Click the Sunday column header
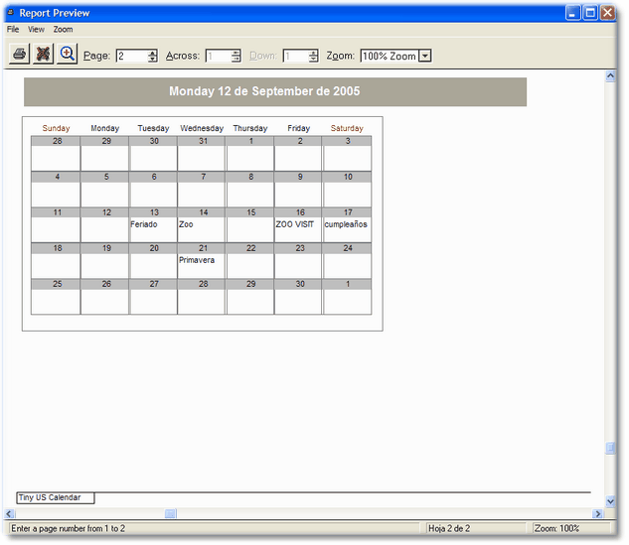The width and height of the screenshot is (629, 545). point(57,128)
